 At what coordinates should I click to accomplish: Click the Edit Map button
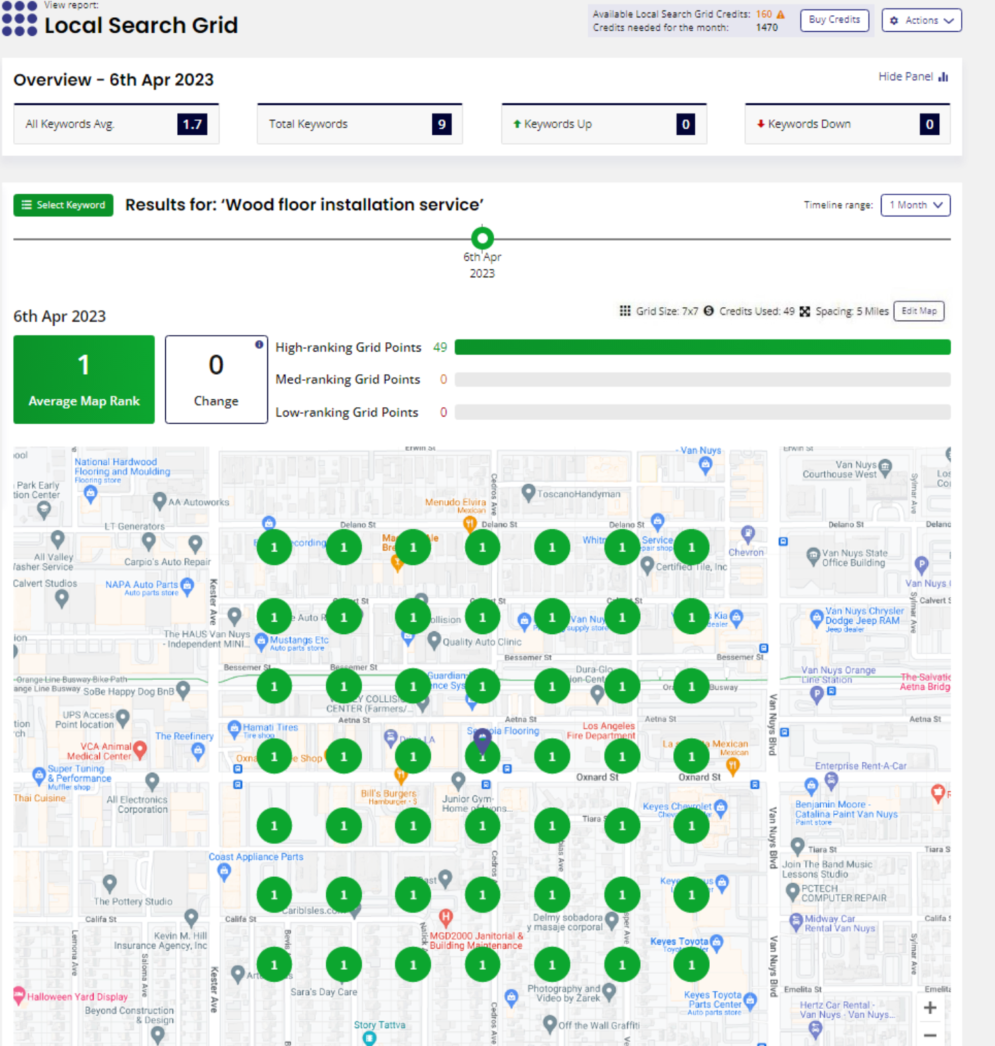click(x=919, y=311)
